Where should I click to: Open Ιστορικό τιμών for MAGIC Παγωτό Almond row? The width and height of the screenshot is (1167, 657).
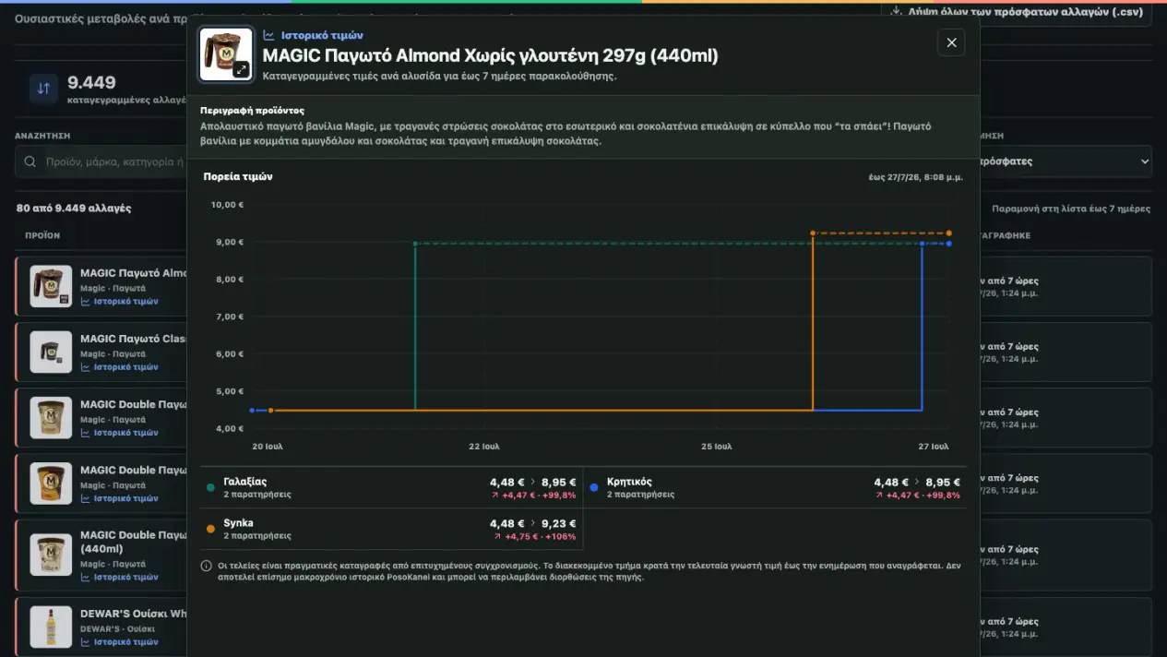[x=119, y=302]
